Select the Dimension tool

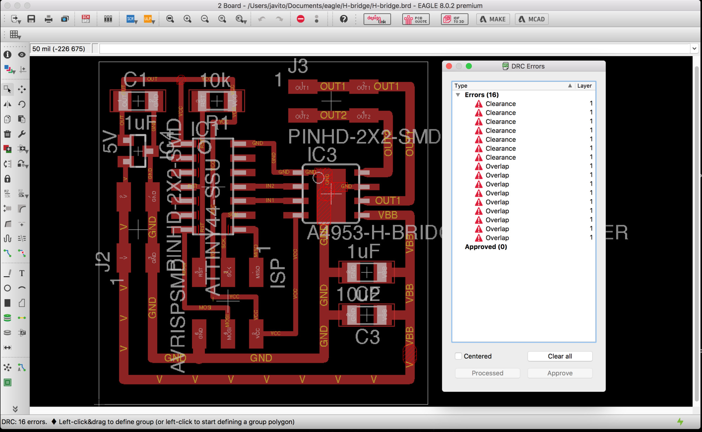pyautogui.click(x=7, y=347)
